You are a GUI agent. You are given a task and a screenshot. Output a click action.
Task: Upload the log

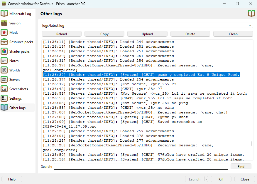147,34
